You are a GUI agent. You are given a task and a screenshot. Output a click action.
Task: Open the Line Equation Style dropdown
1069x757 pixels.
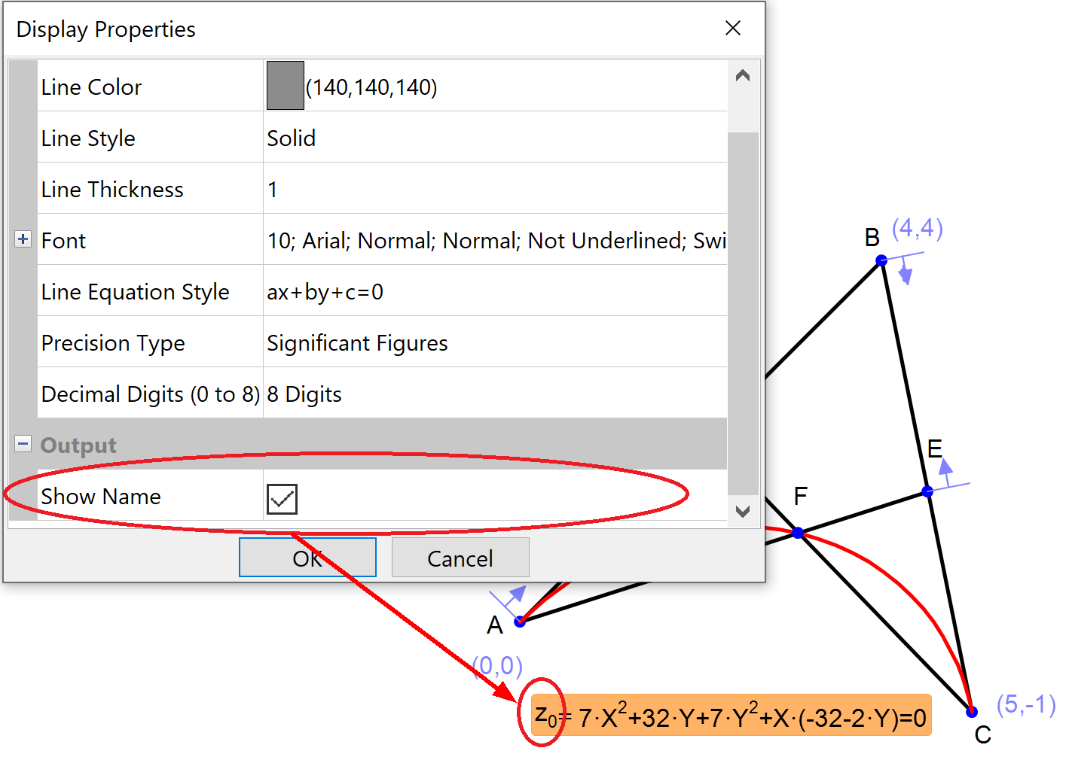(494, 291)
